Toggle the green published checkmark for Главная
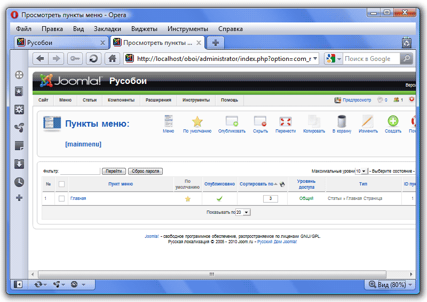 coord(219,198)
